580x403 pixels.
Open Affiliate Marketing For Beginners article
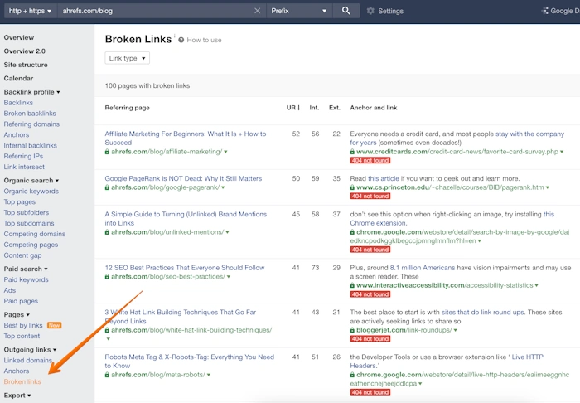186,138
